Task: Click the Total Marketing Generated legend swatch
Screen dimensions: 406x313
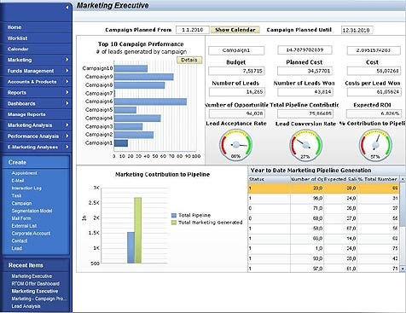Action: [x=174, y=223]
